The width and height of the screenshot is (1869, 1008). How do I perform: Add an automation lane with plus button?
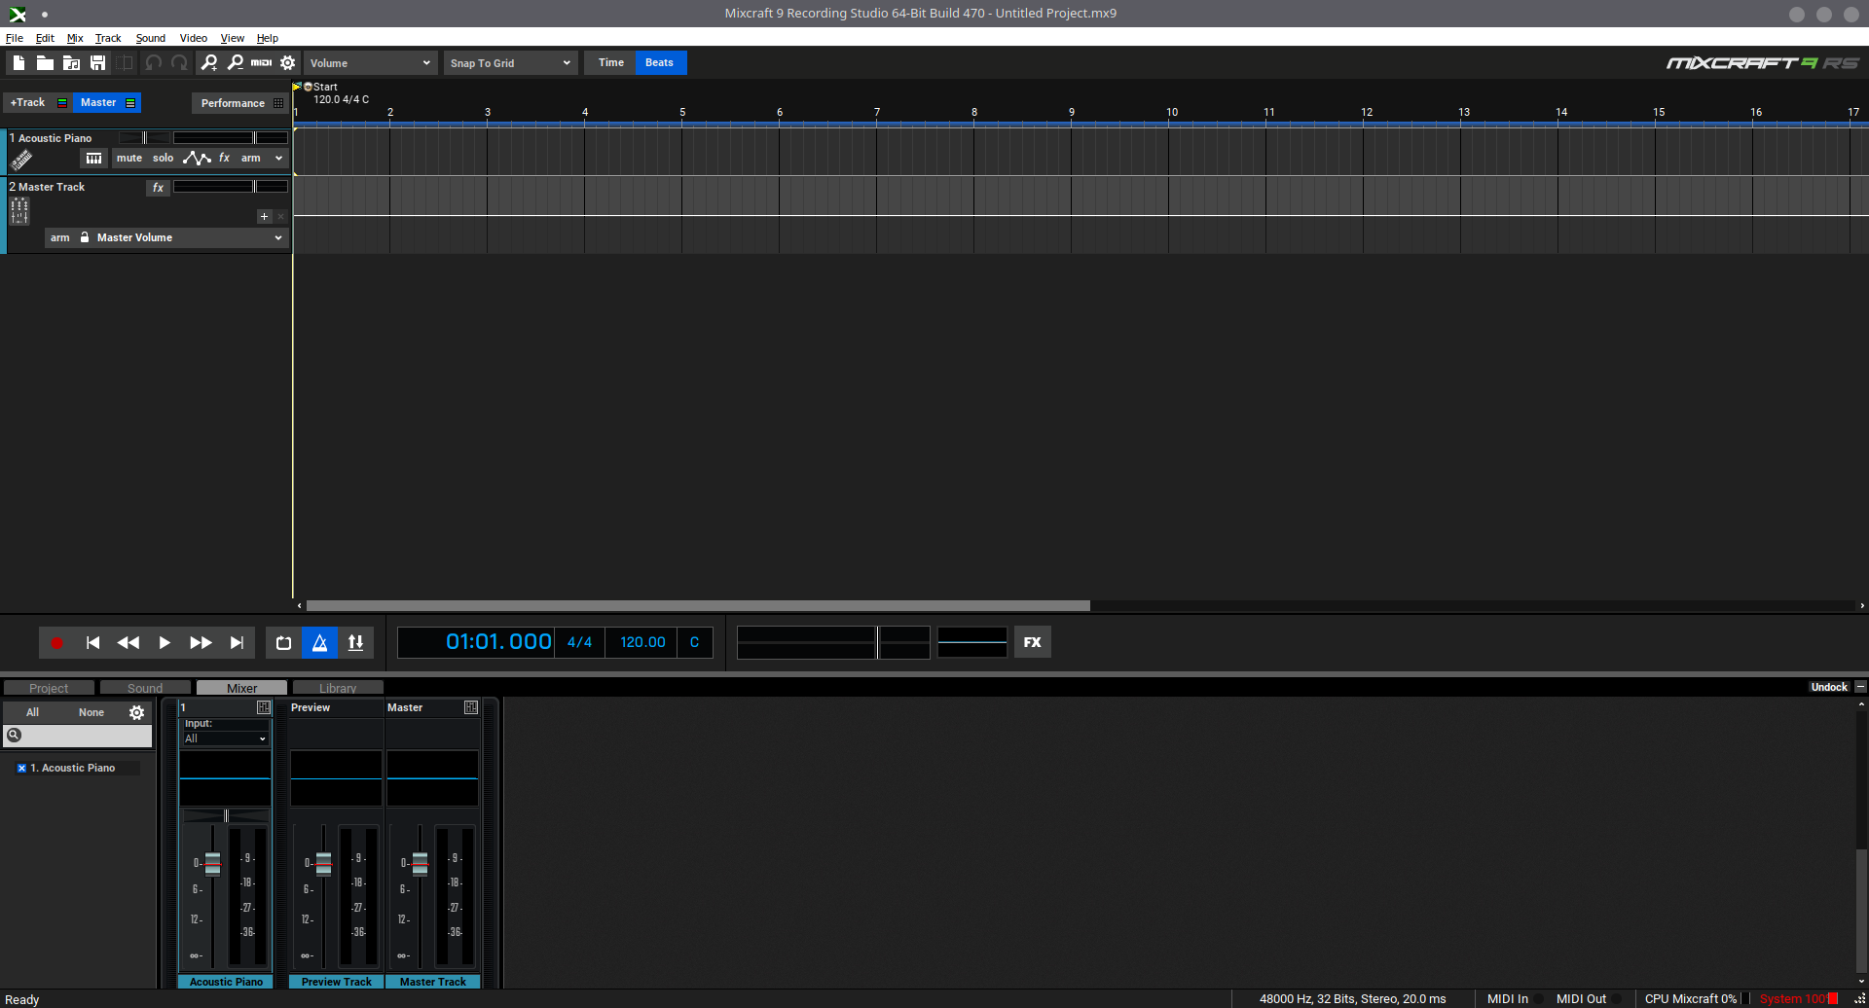tap(264, 216)
